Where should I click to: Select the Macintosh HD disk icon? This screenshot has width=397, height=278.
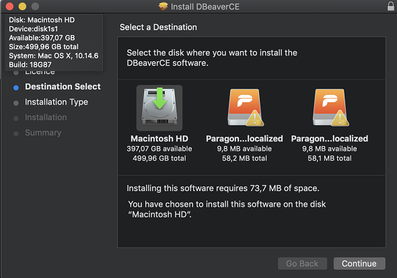[159, 107]
